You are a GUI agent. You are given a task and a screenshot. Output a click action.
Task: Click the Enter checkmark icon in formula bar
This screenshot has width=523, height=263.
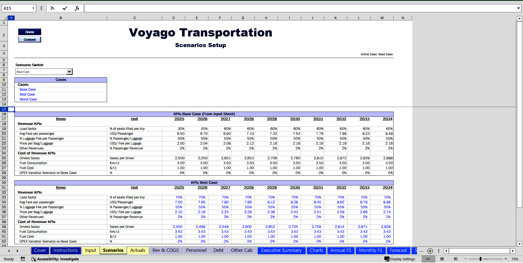pos(65,8)
